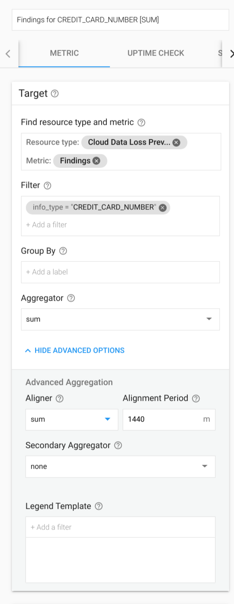
Task: Open the Group By help tooltip icon
Action: pos(63,251)
